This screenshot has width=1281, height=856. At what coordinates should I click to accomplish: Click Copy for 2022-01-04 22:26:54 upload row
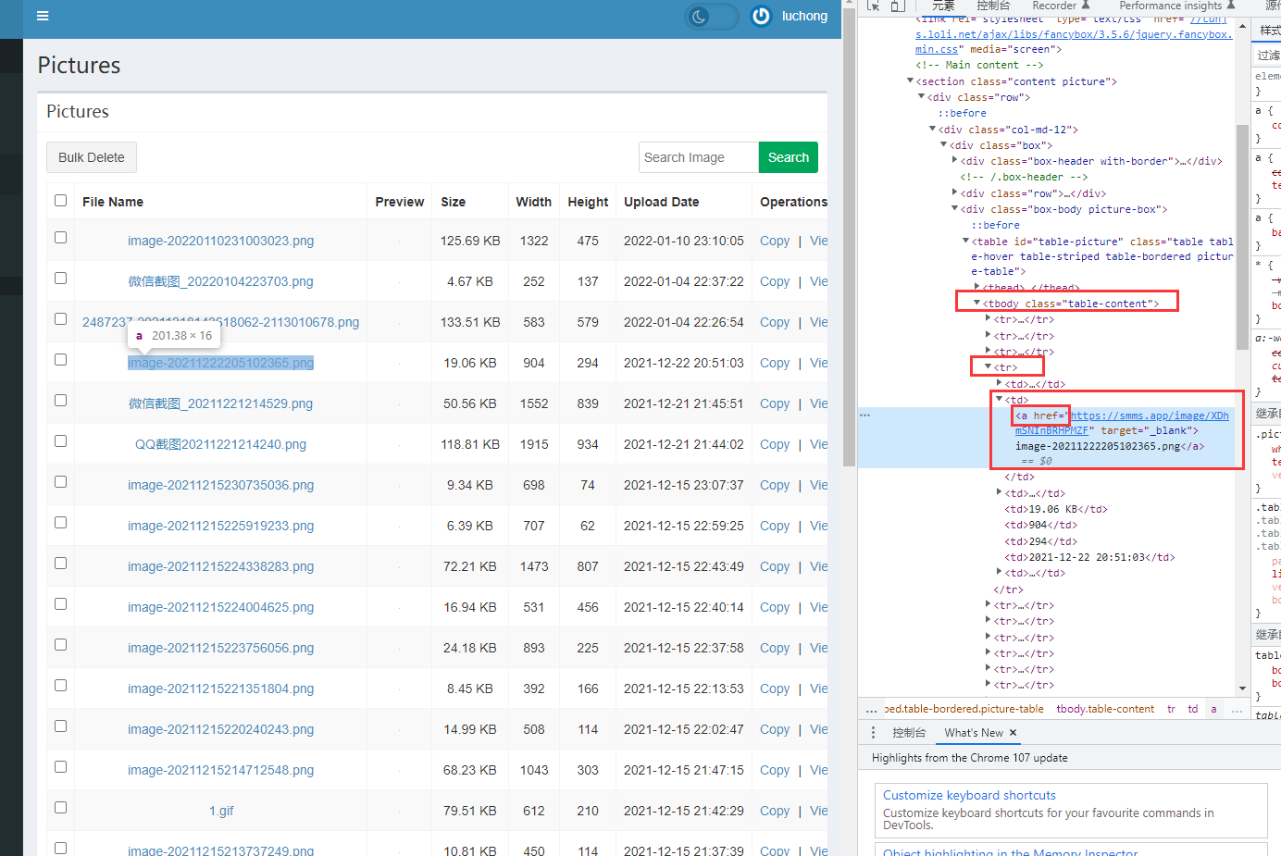775,322
